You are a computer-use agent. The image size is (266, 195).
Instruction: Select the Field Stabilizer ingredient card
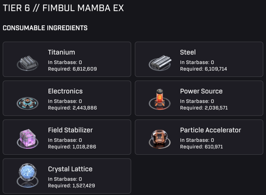67,137
